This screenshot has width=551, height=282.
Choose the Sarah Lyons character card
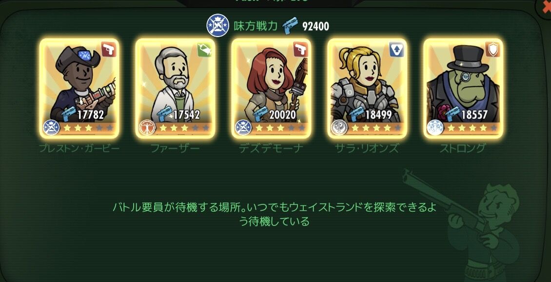point(367,88)
